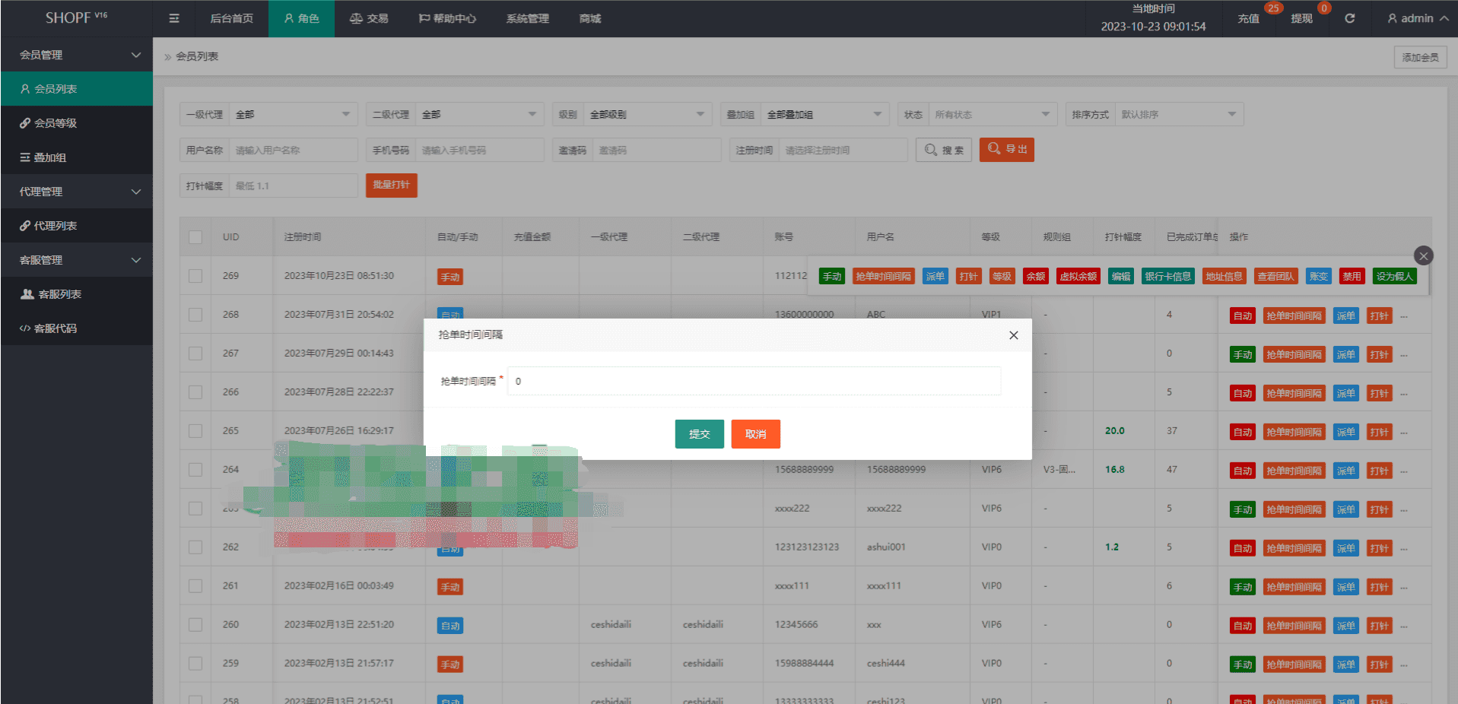
Task: Close the 抢单时间间隔 dialog
Action: (x=1013, y=335)
